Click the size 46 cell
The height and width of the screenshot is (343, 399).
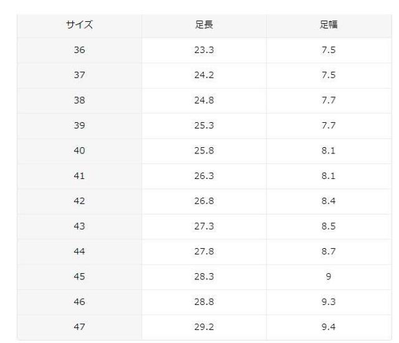point(79,302)
